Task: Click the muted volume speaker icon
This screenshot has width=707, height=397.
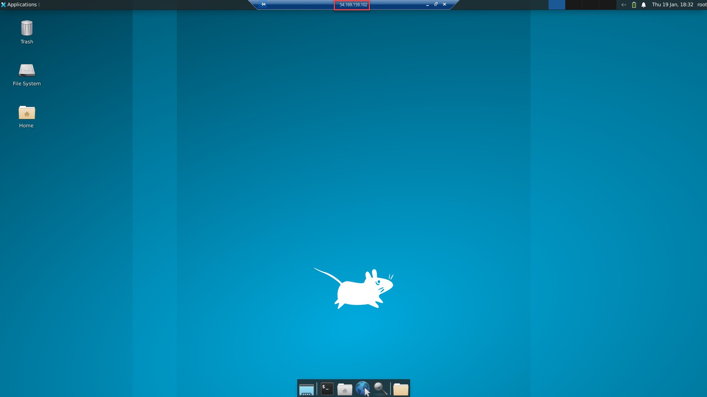Action: pos(623,5)
